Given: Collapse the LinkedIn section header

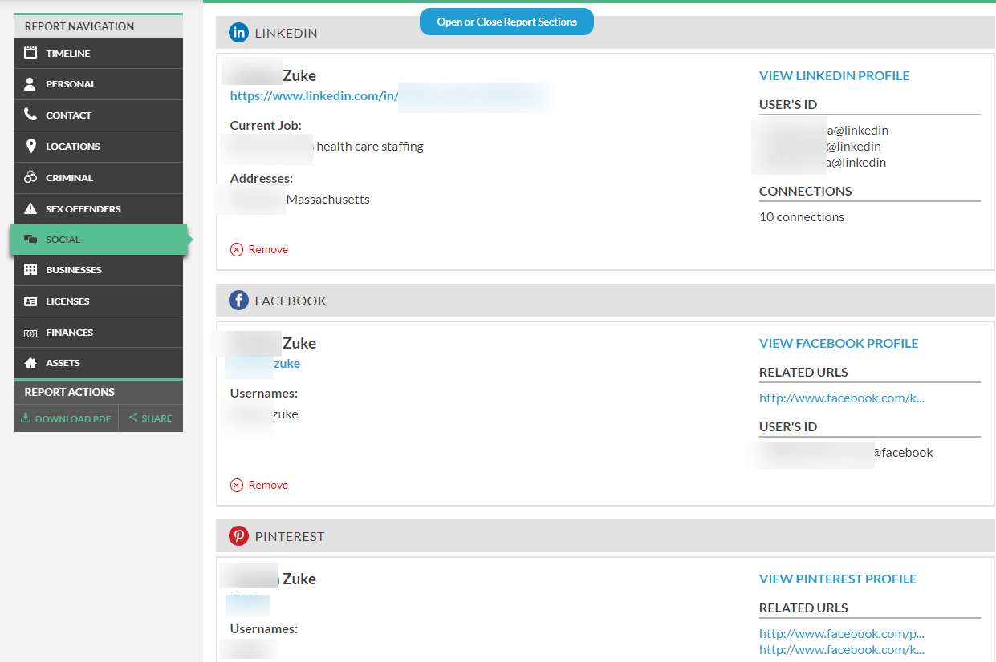Looking at the screenshot, I should (605, 33).
